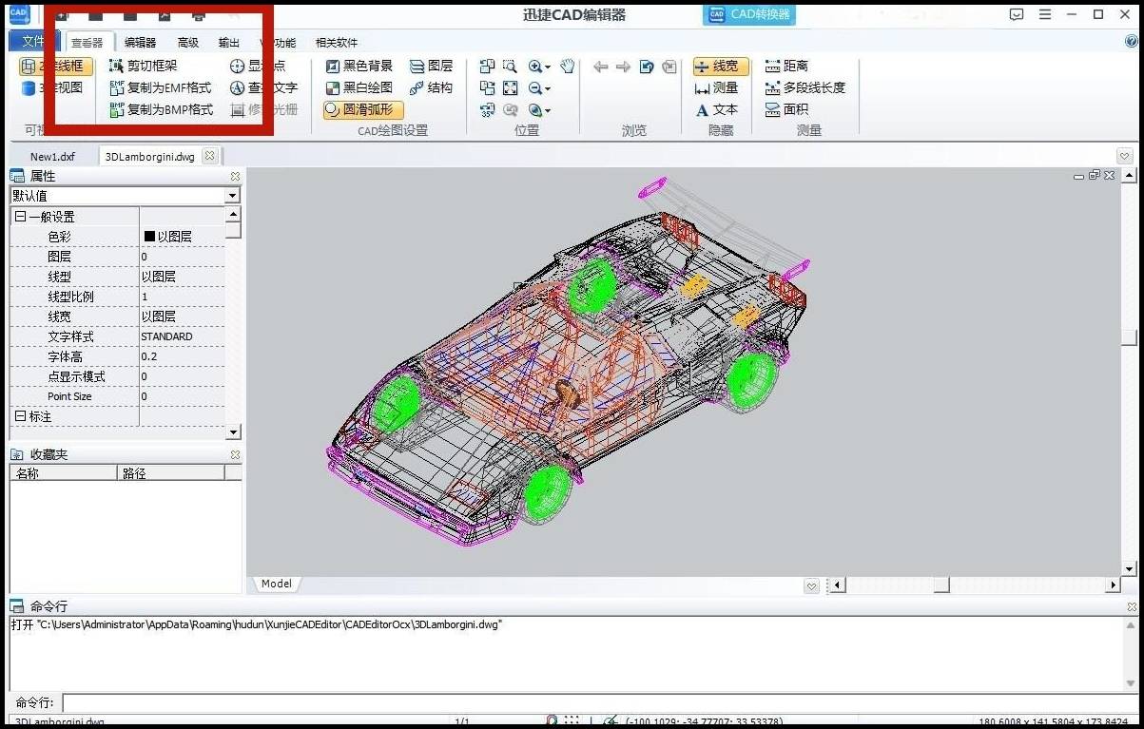Image resolution: width=1144 pixels, height=729 pixels.
Task: Collapse the 一般设置 section
Action: tap(20, 217)
